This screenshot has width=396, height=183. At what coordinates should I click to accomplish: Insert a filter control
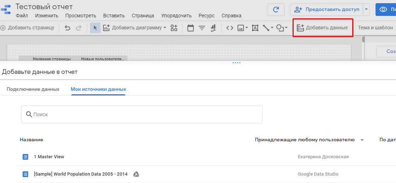[202, 28]
